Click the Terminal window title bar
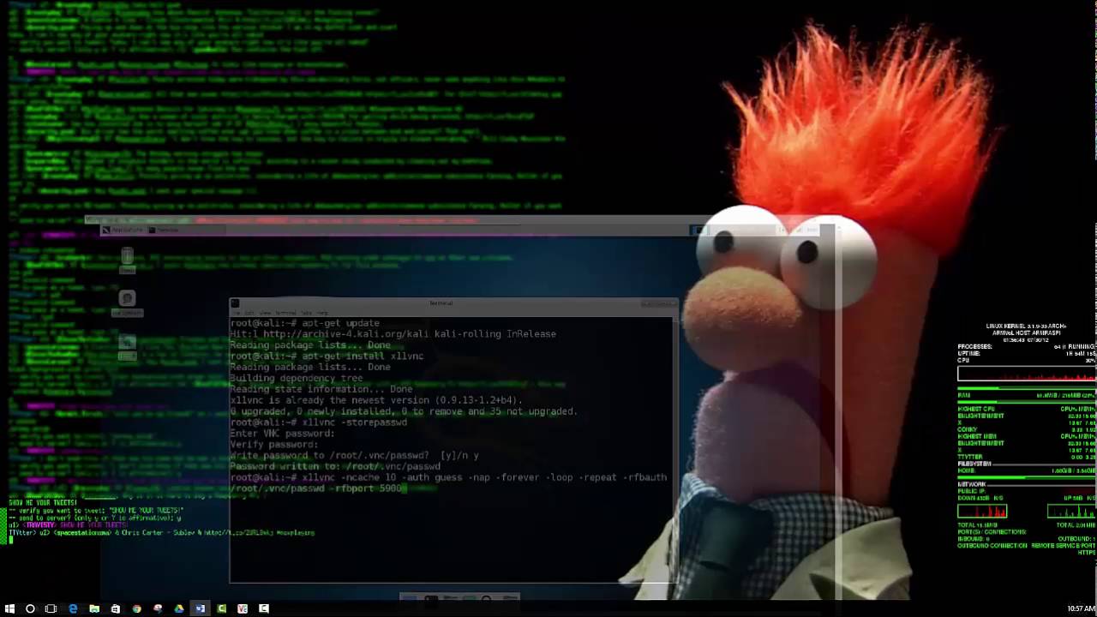This screenshot has width=1097, height=617. 453,303
